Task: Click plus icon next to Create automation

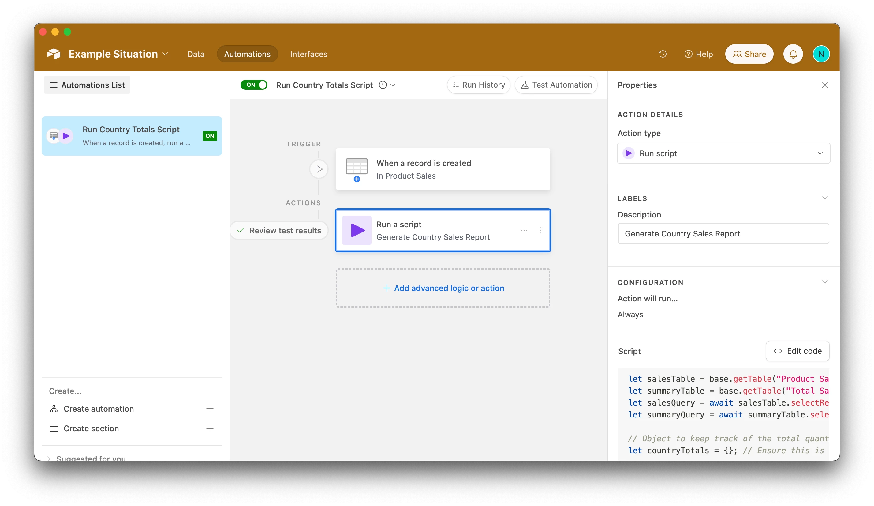Action: [x=210, y=409]
